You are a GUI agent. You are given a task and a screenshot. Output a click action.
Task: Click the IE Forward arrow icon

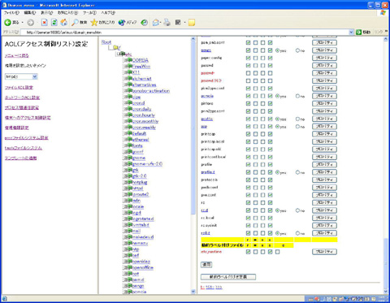(31, 23)
